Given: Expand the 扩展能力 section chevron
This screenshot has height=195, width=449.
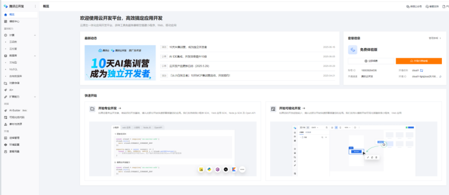Looking at the screenshot, I should [35, 97].
